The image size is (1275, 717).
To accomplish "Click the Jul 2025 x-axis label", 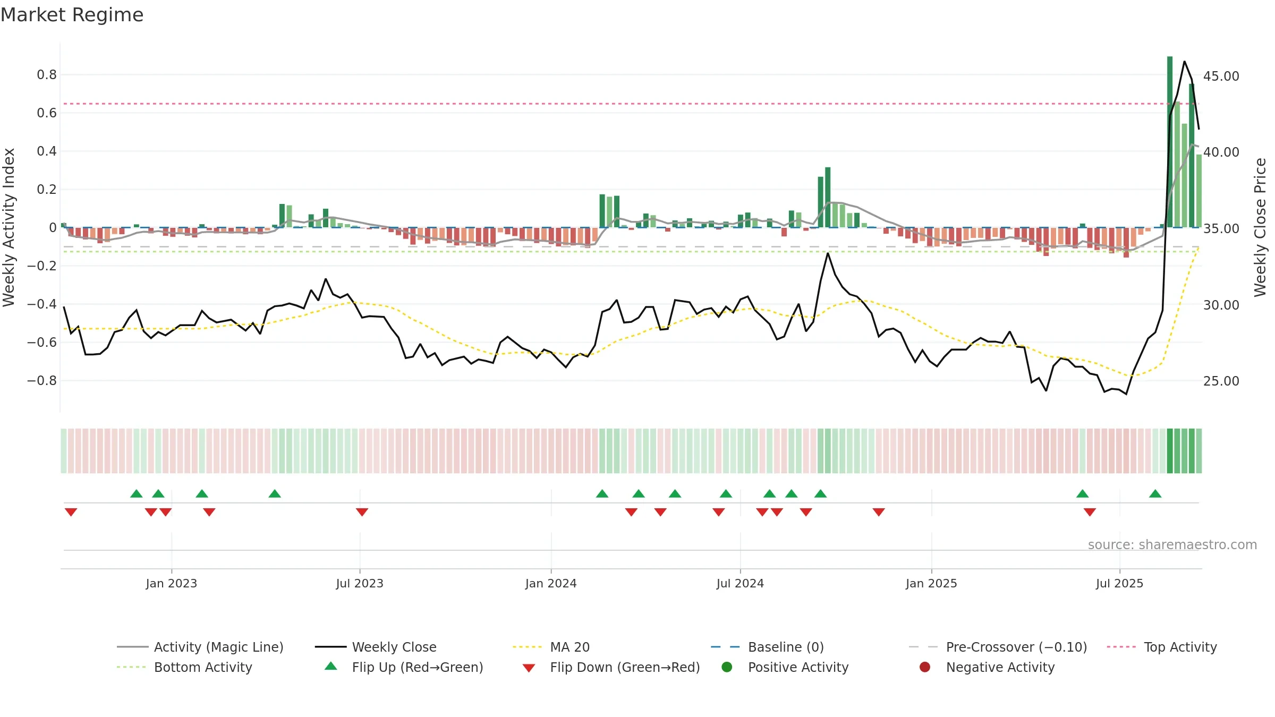I will (1119, 583).
